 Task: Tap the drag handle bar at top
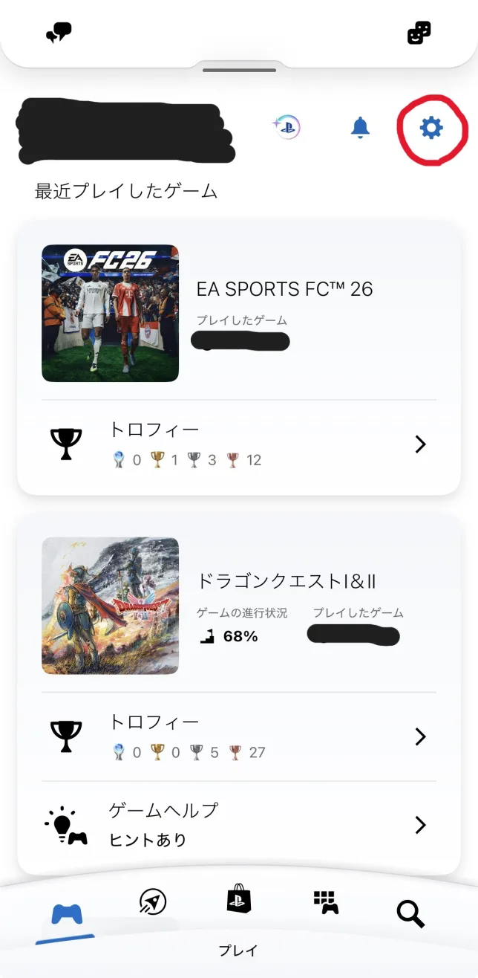pos(239,70)
